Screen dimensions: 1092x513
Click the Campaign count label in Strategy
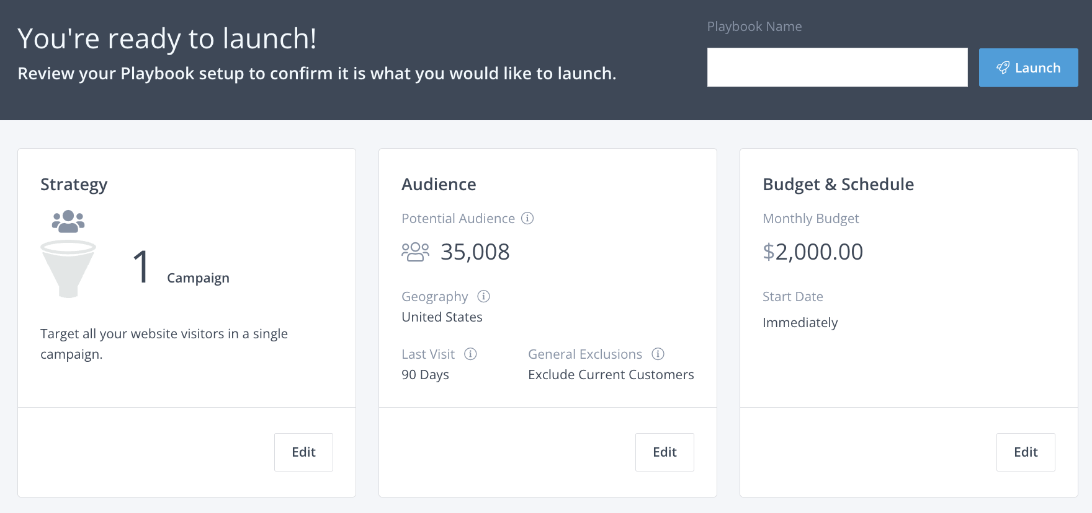198,278
